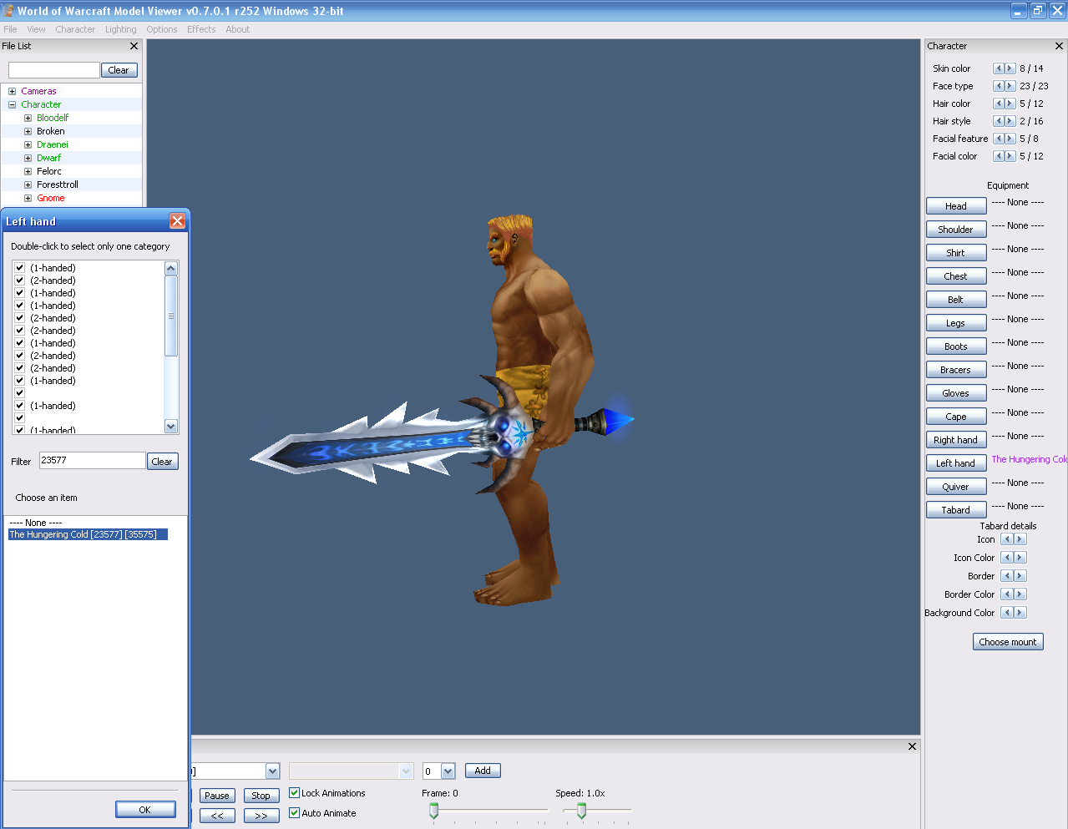1068x829 pixels.
Task: Click next arrow for Background Color
Action: 1020,613
